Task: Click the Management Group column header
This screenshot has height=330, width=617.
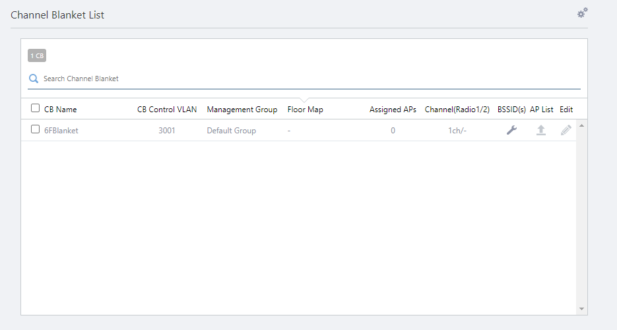Action: pos(242,110)
